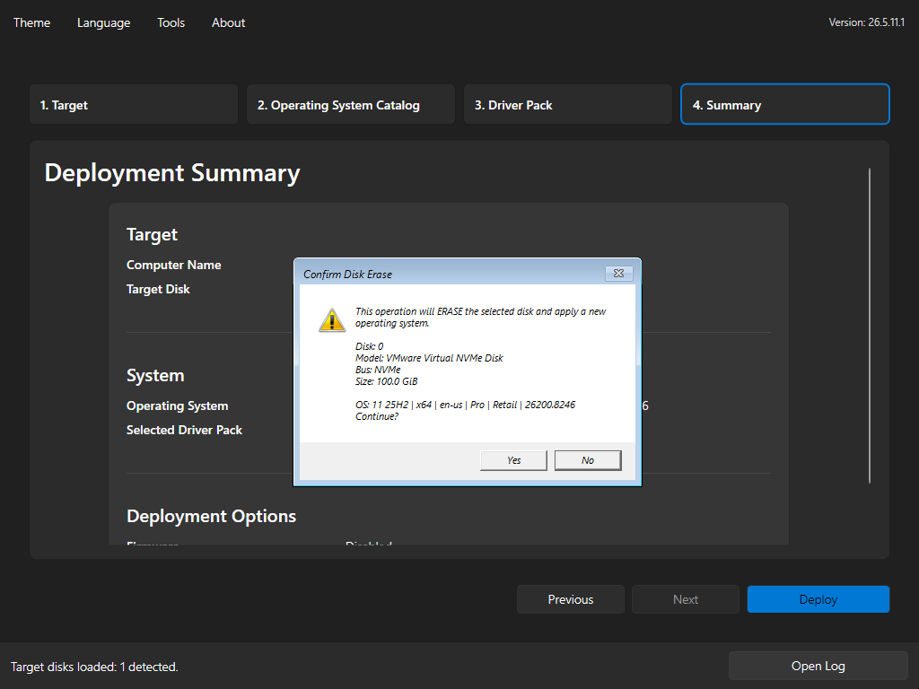Viewport: 919px width, 689px height.
Task: Click the Operating System label
Action: [x=177, y=406]
